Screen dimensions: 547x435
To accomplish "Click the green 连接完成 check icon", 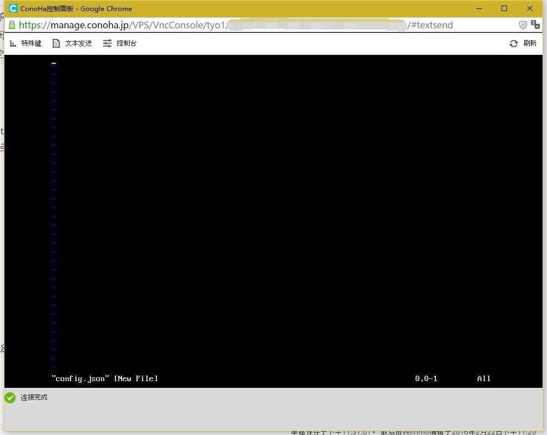I will click(x=10, y=397).
